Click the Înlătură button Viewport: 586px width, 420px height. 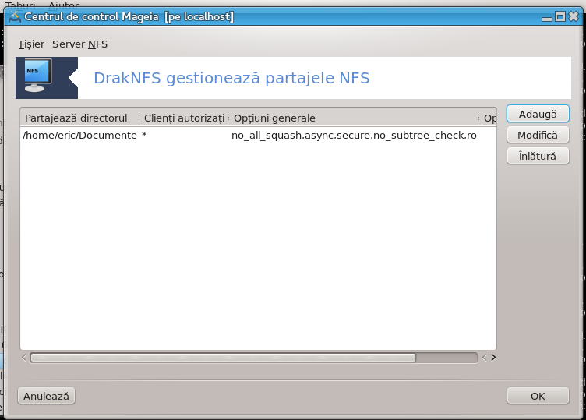538,156
